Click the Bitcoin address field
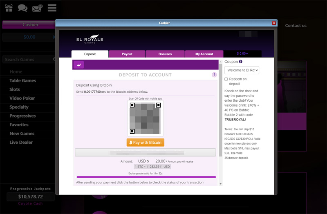Viewport: 327px width, 214px height. pyautogui.click(x=146, y=152)
